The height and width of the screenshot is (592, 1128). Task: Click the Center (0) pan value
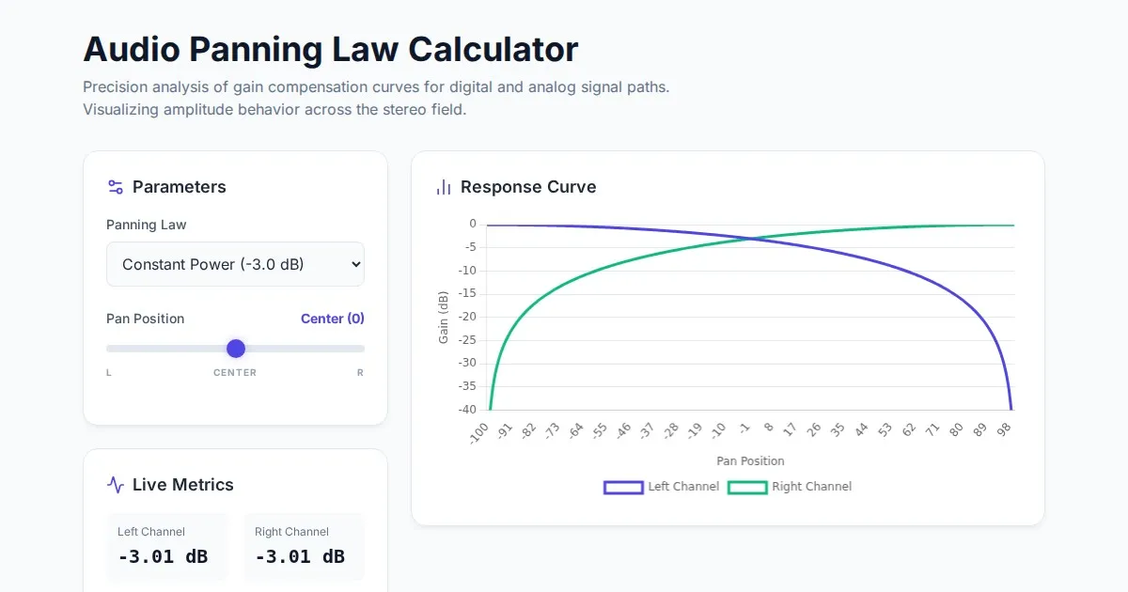pos(332,319)
